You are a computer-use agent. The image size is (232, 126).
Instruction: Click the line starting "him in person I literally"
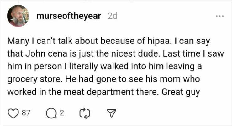[x=107, y=67]
